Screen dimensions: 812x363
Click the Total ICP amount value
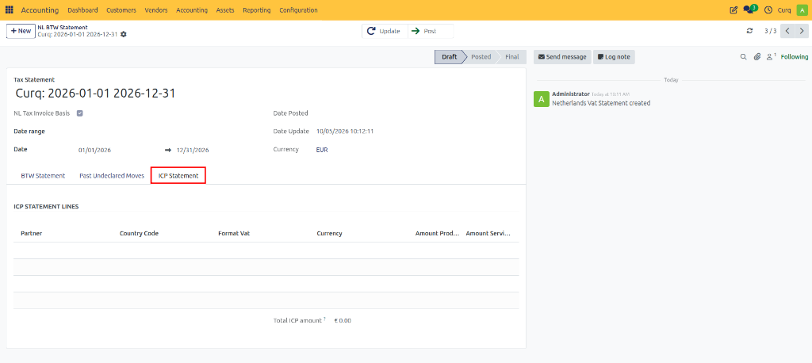pos(343,320)
